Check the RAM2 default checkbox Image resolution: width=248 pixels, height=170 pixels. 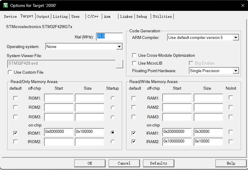point(134,107)
